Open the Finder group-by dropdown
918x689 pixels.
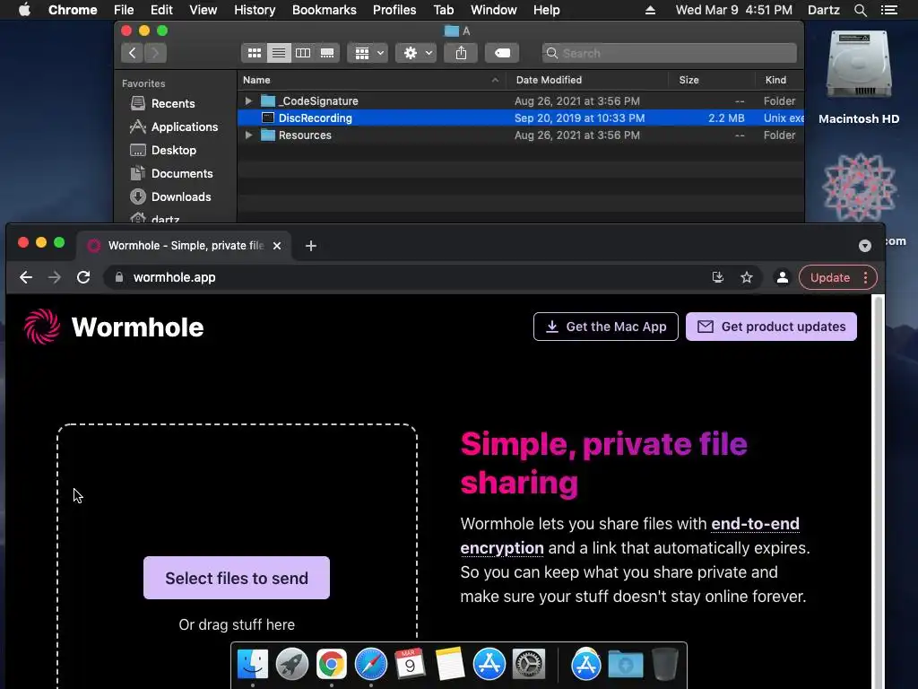tap(368, 53)
